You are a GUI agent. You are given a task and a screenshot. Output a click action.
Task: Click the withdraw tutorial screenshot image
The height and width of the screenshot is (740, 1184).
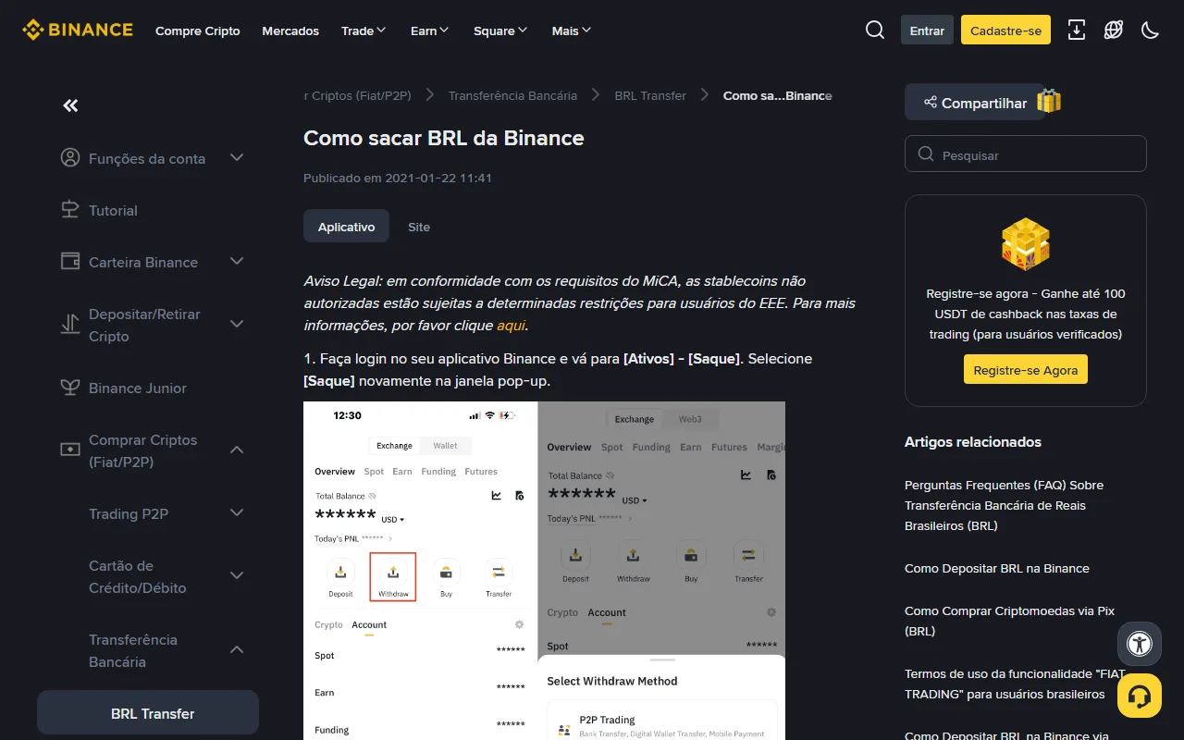(x=544, y=570)
